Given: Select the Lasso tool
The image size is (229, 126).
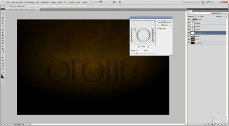Looking at the screenshot, I should tap(3, 18).
